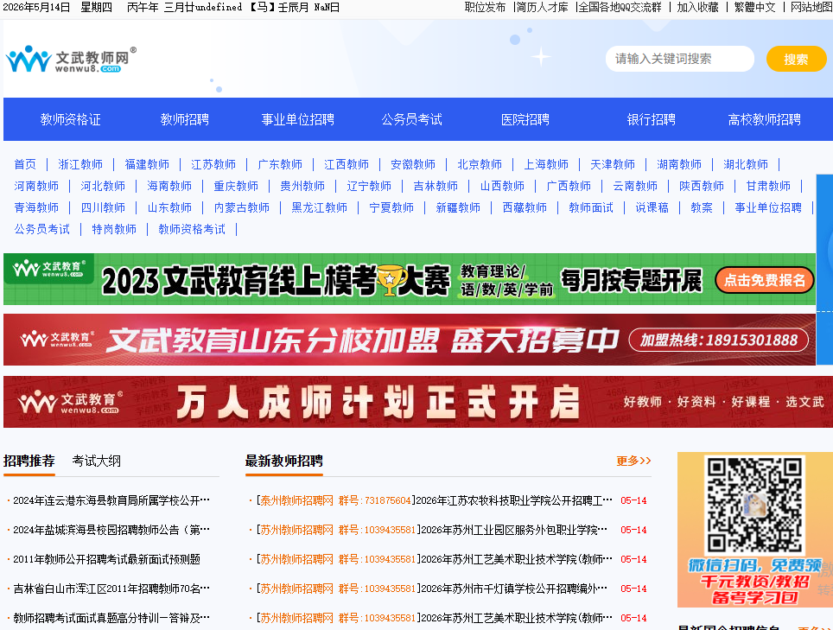Open 青海教师 regional link

(x=36, y=207)
